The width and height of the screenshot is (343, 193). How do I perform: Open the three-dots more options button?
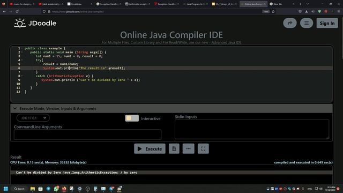[188, 149]
